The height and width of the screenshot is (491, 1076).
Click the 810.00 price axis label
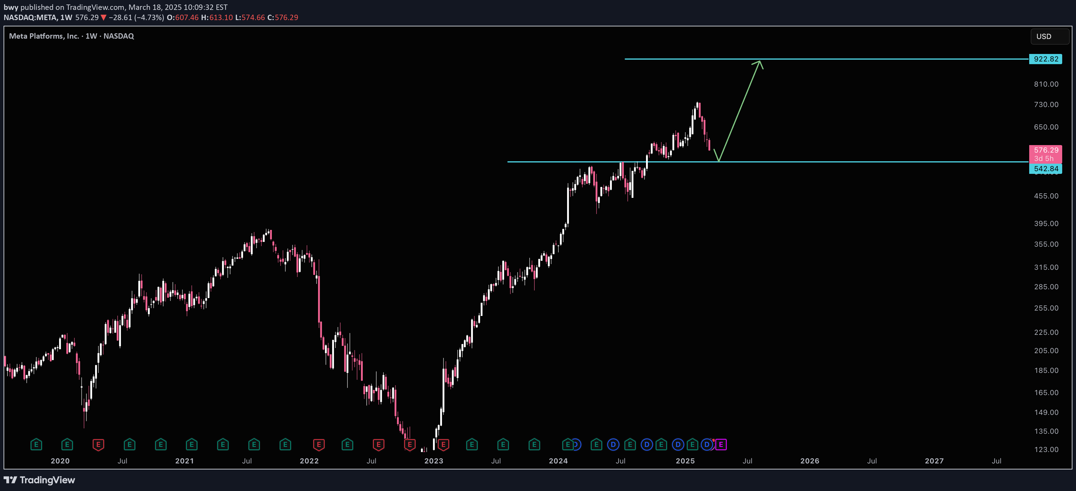pyautogui.click(x=1046, y=84)
